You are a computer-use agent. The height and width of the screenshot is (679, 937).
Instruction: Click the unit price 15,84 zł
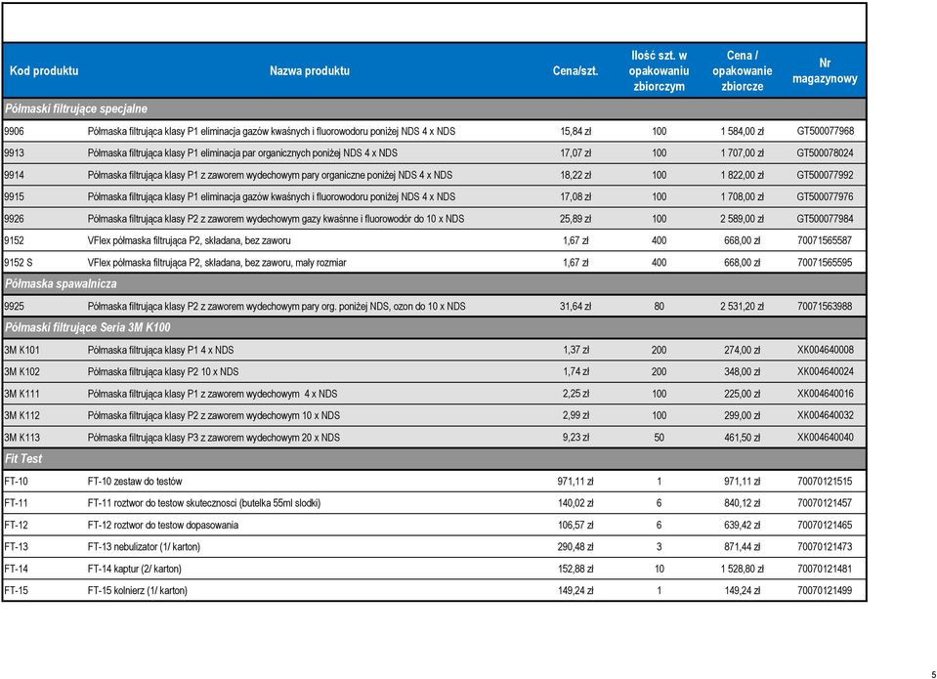[x=575, y=131]
